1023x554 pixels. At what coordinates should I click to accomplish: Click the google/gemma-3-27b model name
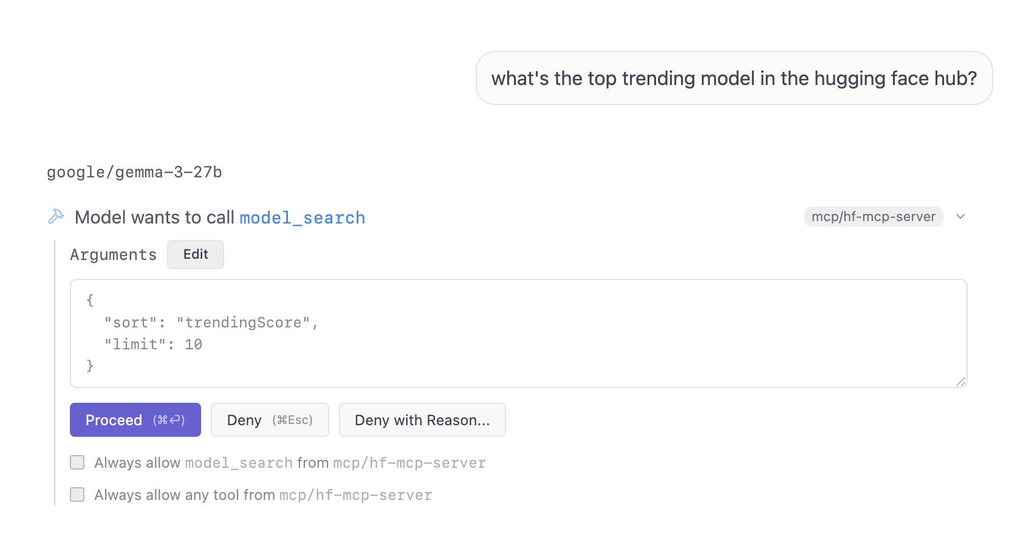coord(134,173)
